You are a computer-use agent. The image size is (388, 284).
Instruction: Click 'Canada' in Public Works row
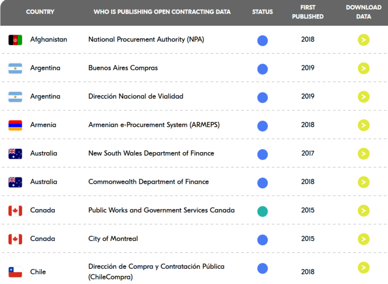[42, 210]
